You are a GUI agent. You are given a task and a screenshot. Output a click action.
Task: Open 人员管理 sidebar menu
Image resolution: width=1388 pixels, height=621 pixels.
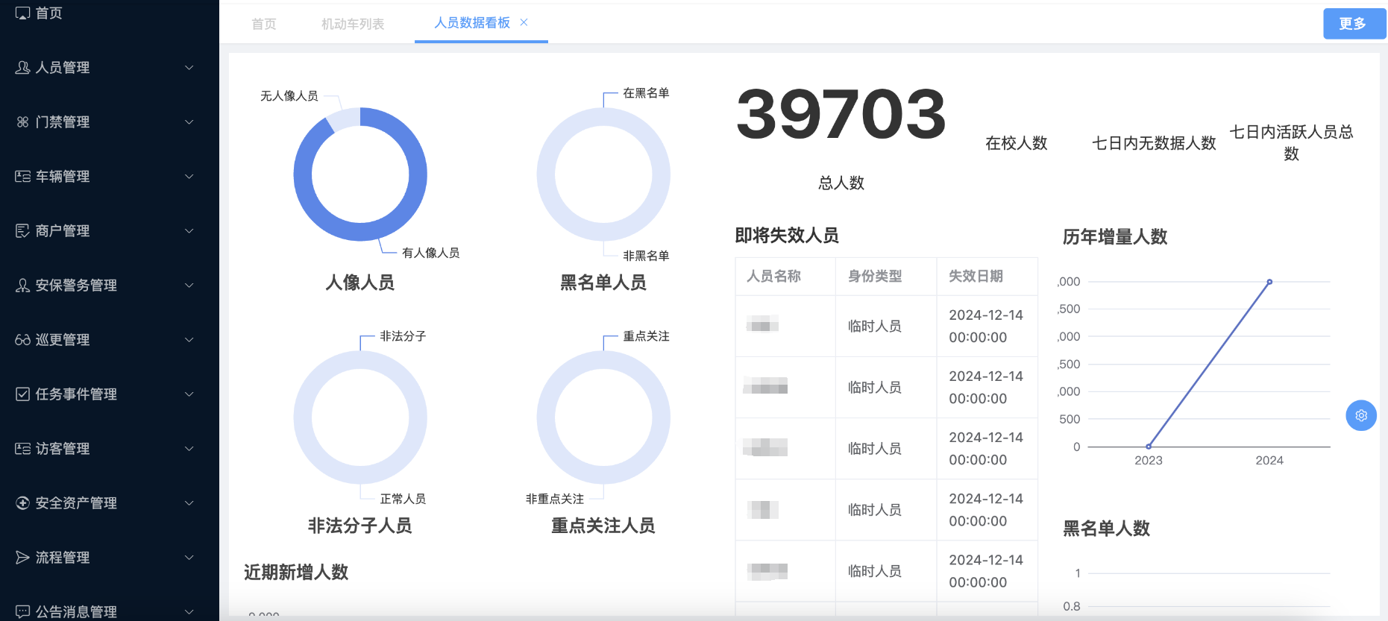pyautogui.click(x=110, y=68)
